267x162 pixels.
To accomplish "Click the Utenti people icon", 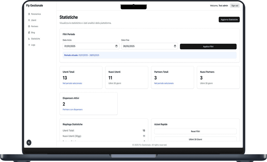I will [29, 20].
